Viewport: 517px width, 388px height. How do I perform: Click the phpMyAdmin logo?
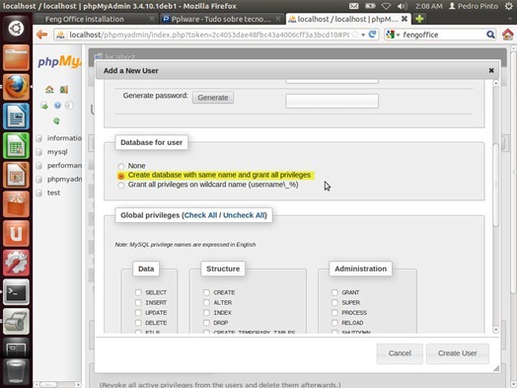pyautogui.click(x=59, y=61)
